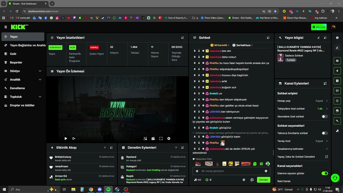This screenshot has width=343, height=193.
Task: Select the 'Turkish' language tag
Action: 291,60
